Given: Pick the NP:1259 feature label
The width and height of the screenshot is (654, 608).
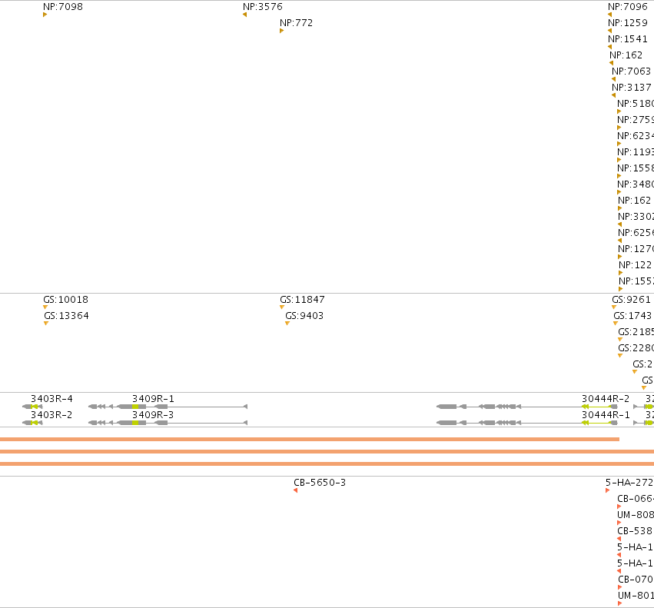Looking at the screenshot, I should pos(628,23).
